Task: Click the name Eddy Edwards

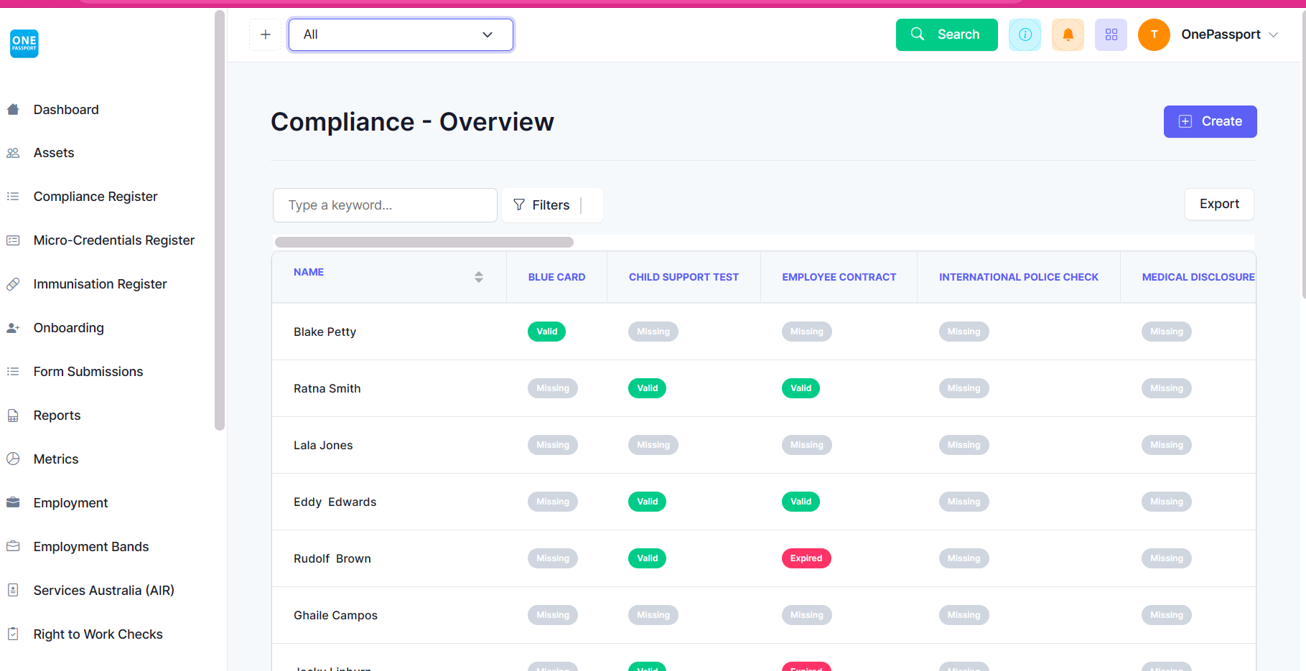Action: point(335,502)
